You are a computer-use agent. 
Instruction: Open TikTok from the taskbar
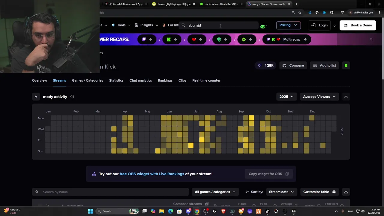point(267,211)
